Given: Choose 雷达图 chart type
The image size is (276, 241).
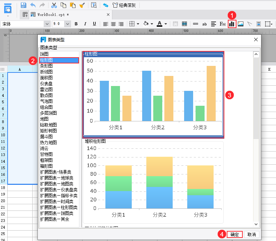Looking at the screenshot, I should click(x=59, y=89).
